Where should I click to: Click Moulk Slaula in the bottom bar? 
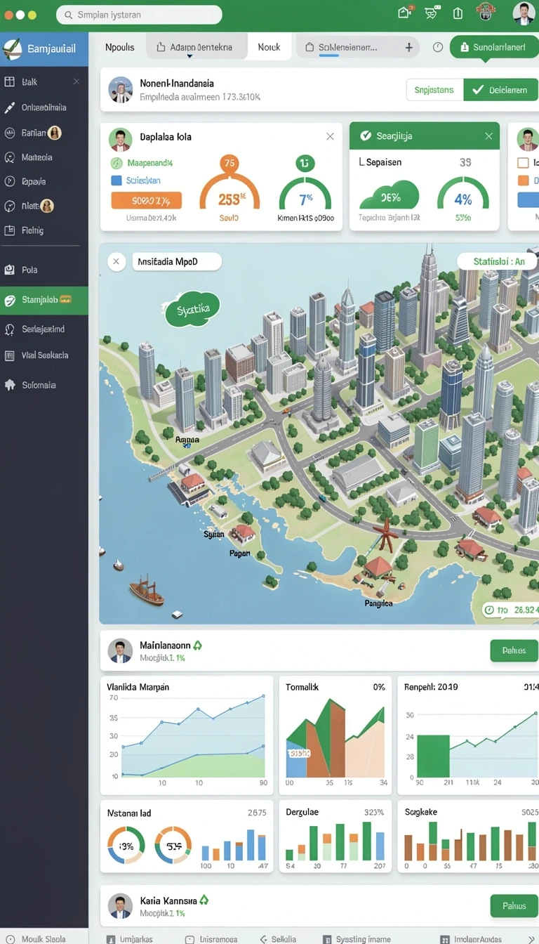(44, 938)
